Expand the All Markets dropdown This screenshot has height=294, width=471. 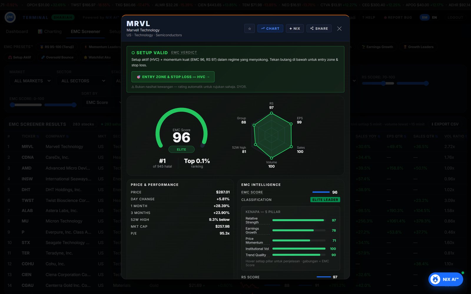tap(31, 81)
